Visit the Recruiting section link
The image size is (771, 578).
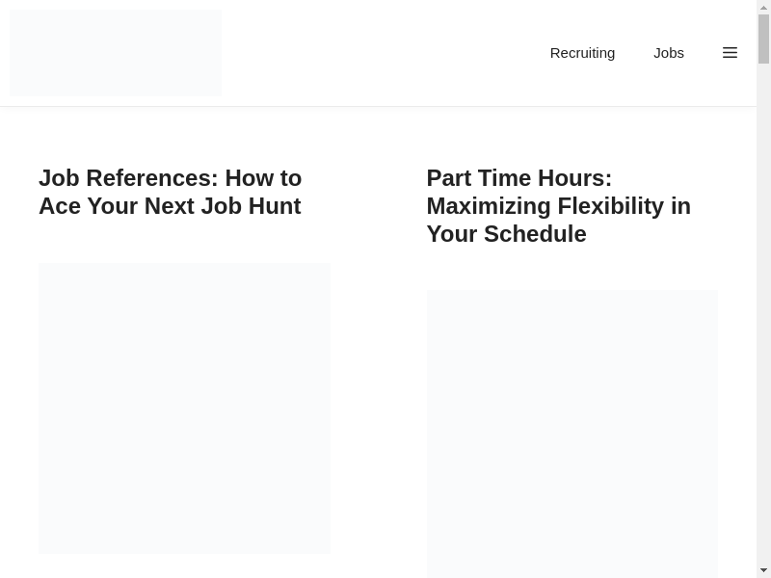pos(582,53)
